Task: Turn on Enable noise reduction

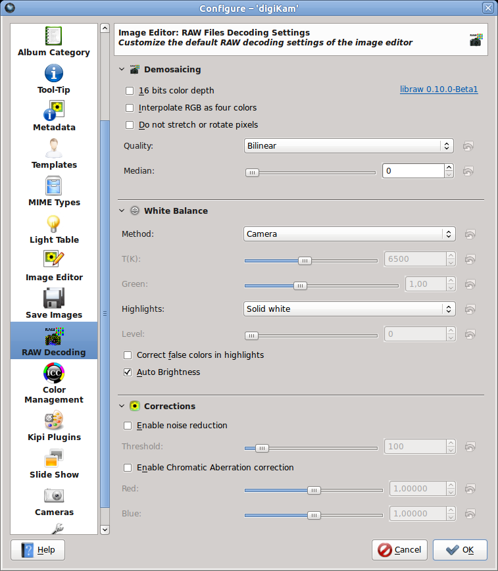Action: click(x=128, y=426)
